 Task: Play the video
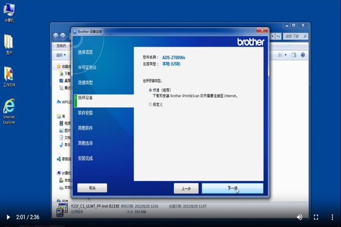tap(9, 217)
